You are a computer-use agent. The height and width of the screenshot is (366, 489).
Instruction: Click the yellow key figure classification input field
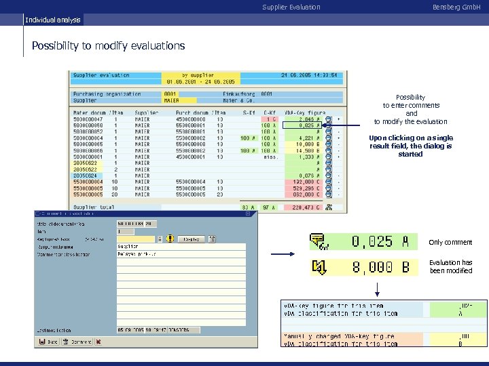point(136,239)
